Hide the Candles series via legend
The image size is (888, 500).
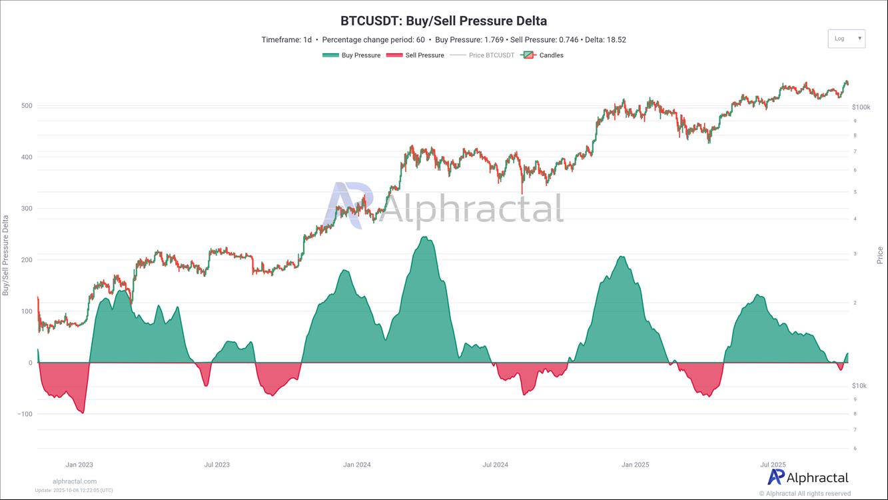click(x=551, y=55)
